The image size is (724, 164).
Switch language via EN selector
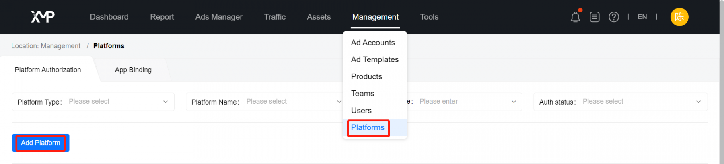[642, 17]
